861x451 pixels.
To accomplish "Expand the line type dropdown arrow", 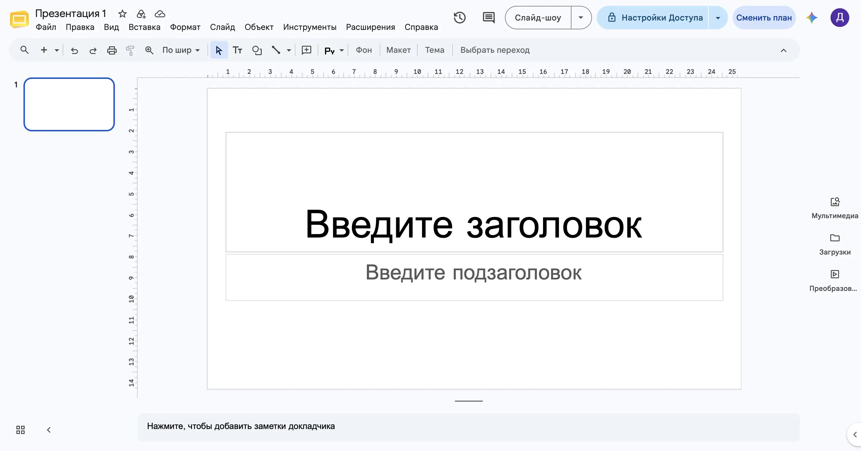I will [x=289, y=50].
